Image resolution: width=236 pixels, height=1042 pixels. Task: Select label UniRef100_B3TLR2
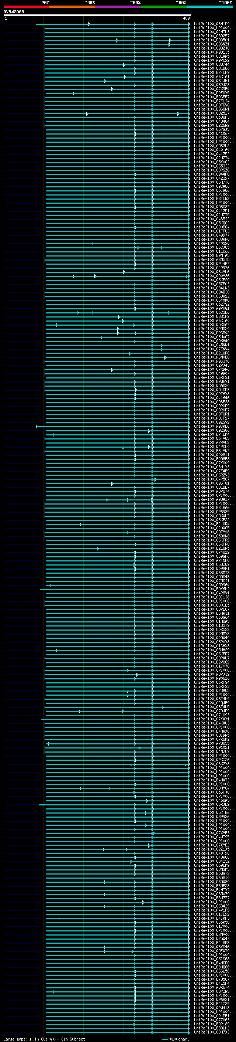(212, 198)
